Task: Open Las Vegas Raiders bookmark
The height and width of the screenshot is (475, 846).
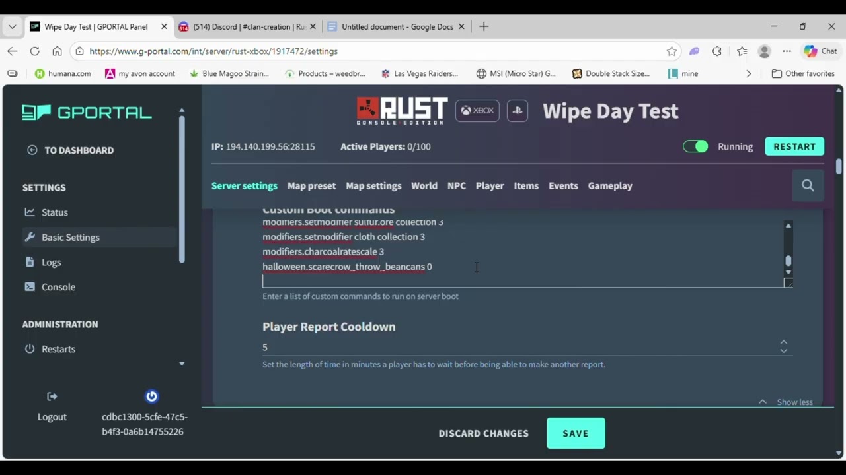Action: 420,74
